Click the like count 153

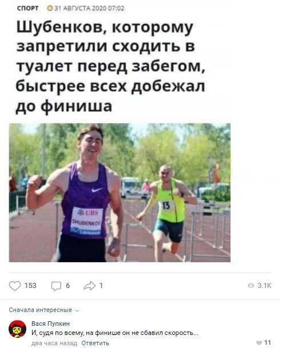(x=30, y=286)
